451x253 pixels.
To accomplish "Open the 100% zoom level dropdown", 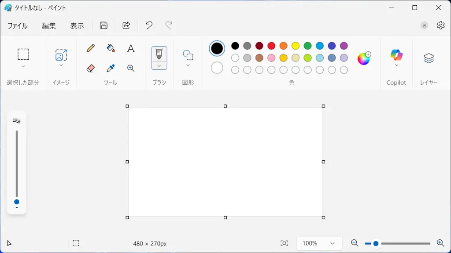I will coord(319,243).
